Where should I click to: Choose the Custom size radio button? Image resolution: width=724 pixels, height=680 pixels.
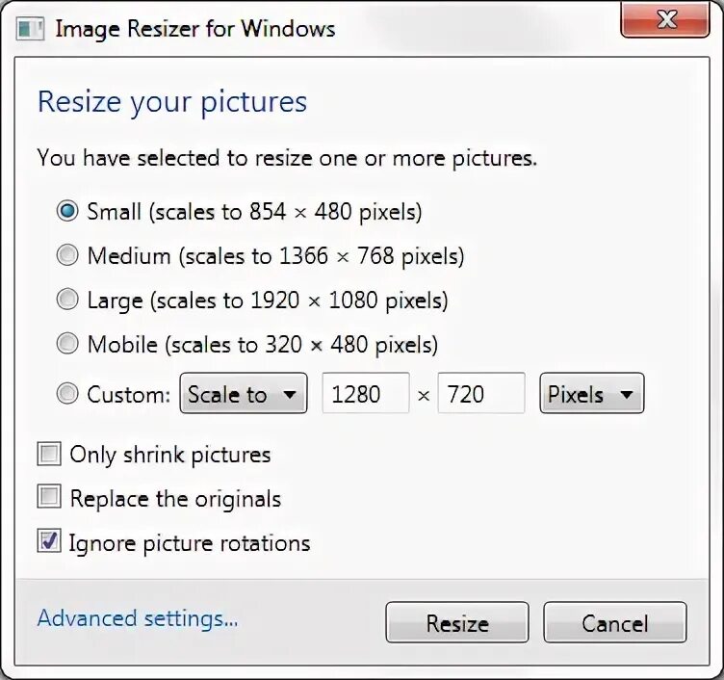[x=67, y=394]
